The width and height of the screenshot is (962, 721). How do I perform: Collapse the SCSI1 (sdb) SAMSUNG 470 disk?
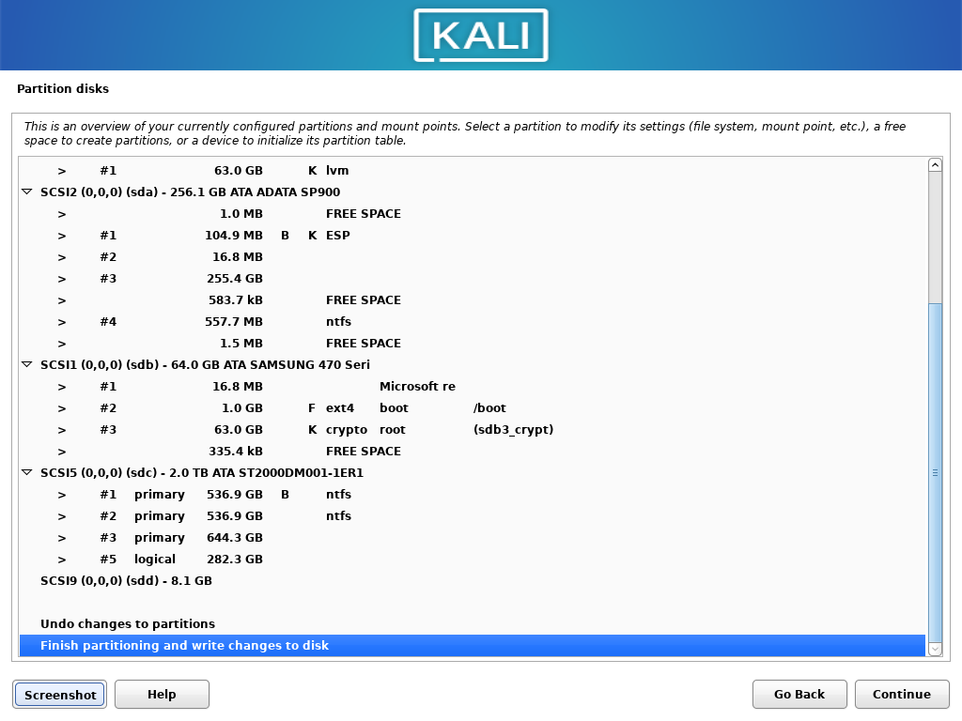[x=26, y=364]
